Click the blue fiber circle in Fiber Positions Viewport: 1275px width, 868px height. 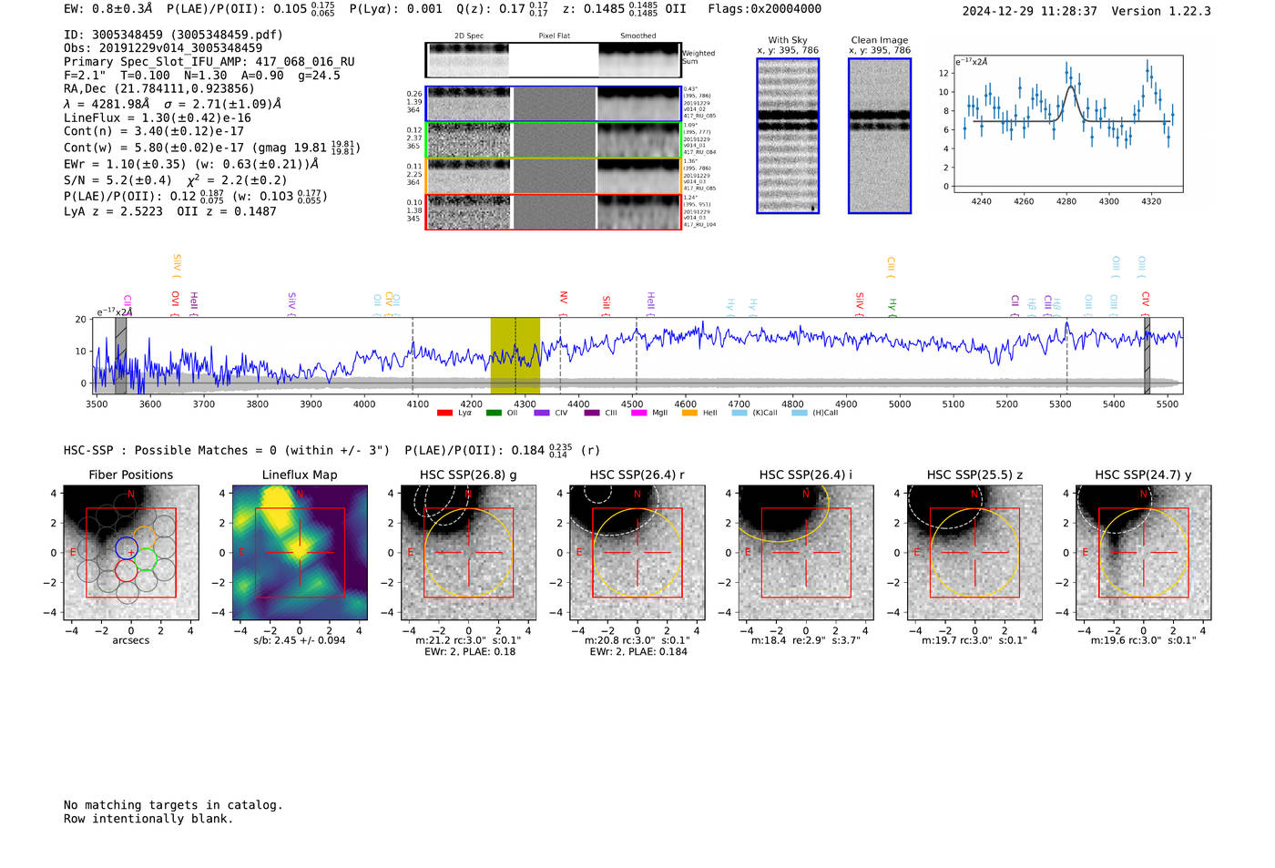(x=127, y=548)
